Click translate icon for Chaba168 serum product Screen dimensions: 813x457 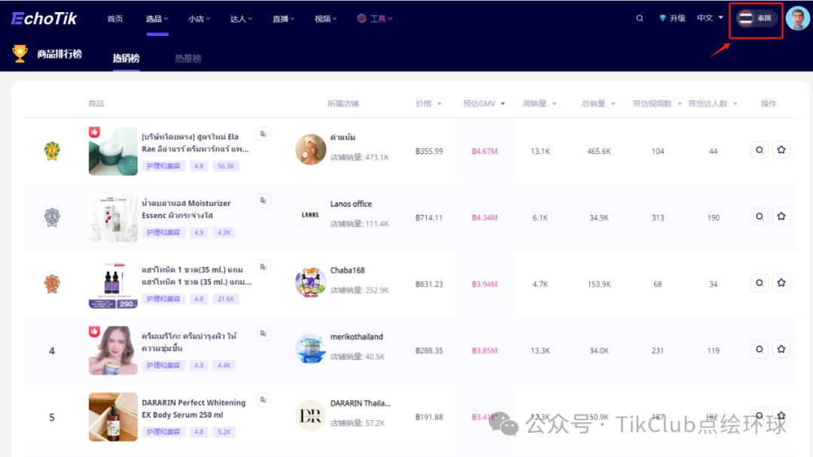click(263, 267)
